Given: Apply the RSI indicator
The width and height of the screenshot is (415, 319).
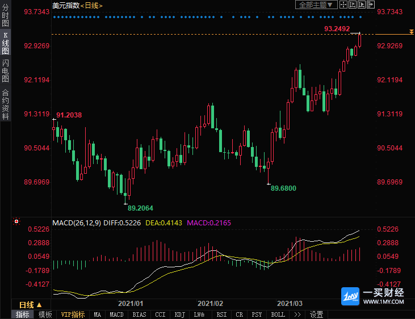Looking at the screenshot, I should click(221, 314).
